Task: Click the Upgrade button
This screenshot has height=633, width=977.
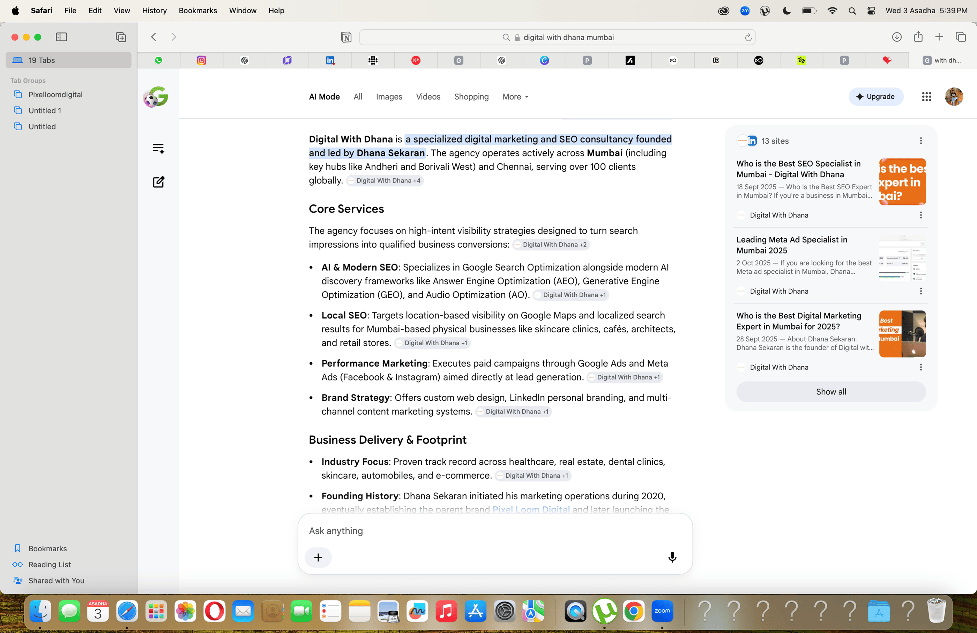Action: coord(875,96)
